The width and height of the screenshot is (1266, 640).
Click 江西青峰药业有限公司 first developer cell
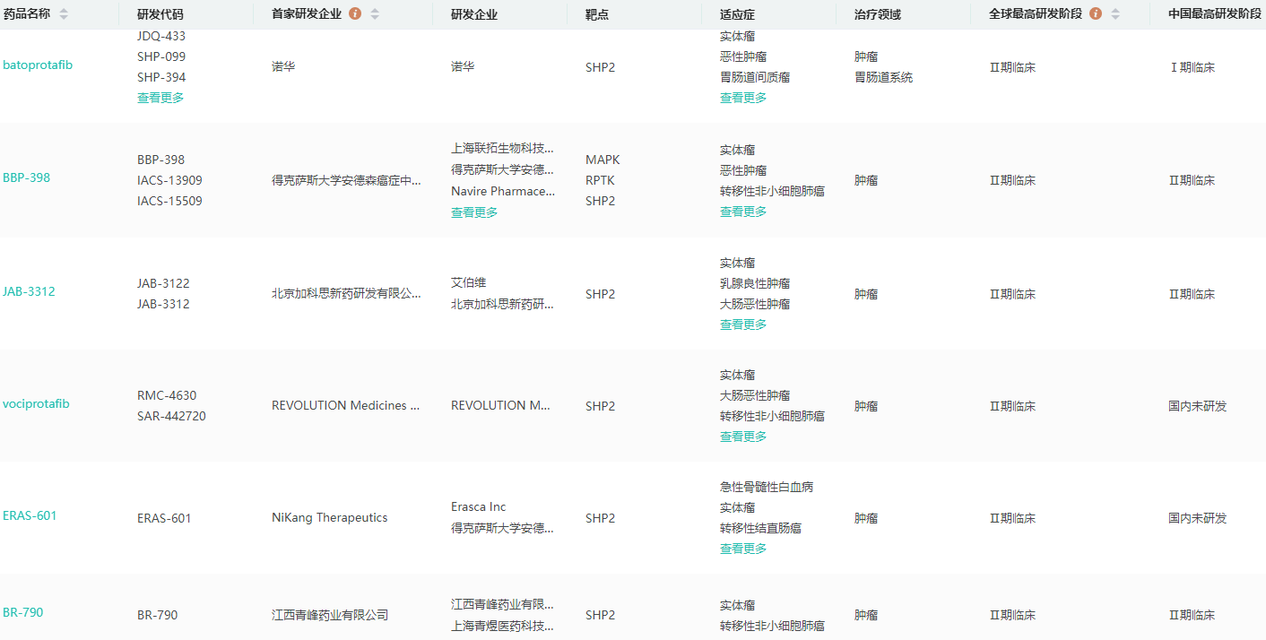pos(330,615)
